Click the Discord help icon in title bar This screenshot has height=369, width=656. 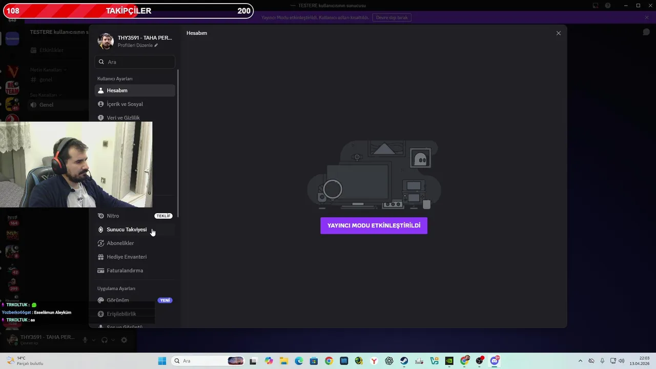[608, 6]
